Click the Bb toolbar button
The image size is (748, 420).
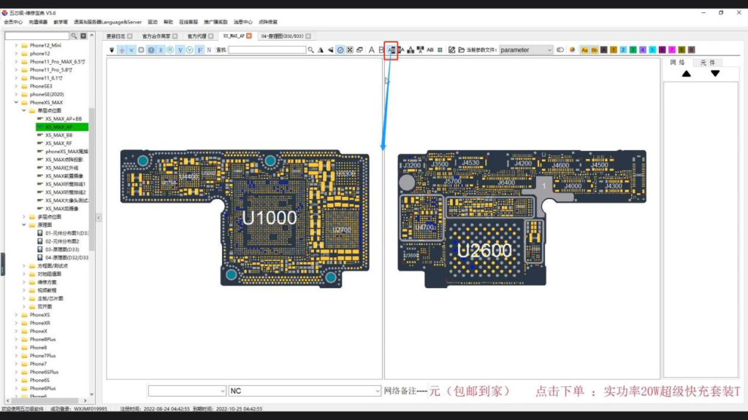pos(595,50)
